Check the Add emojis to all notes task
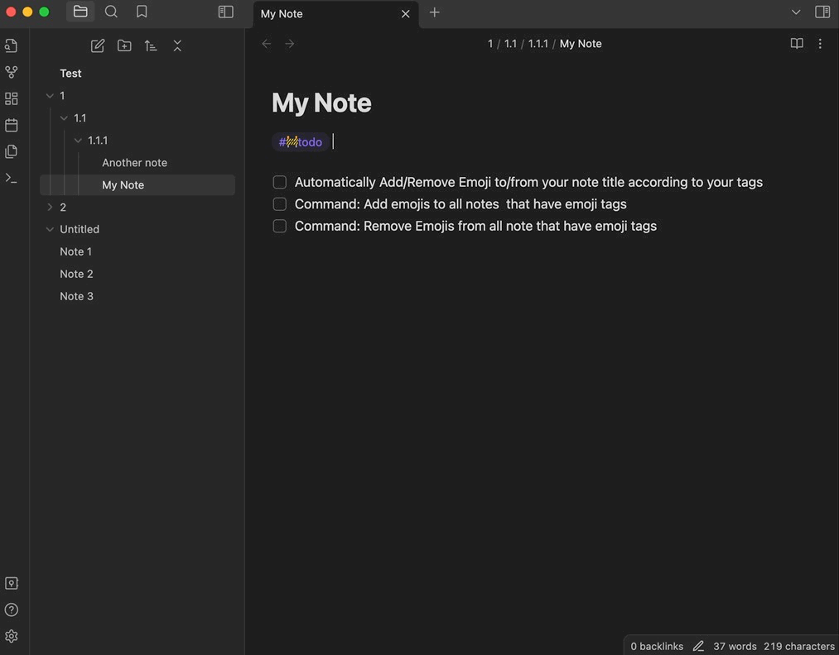Viewport: 839px width, 655px height. click(x=280, y=204)
